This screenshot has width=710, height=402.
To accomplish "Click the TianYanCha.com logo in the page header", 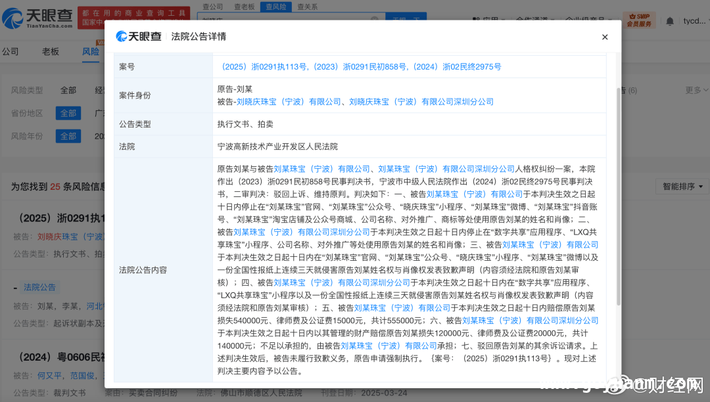I will tap(37, 18).
